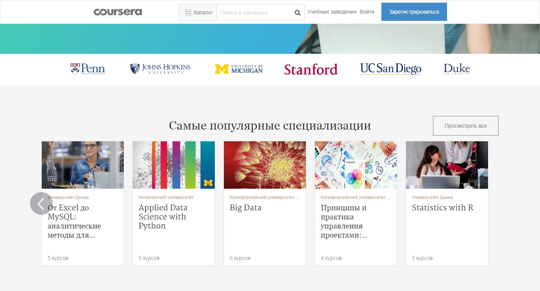Open the Каталог dropdown
This screenshot has width=540, height=291.
pos(198,12)
